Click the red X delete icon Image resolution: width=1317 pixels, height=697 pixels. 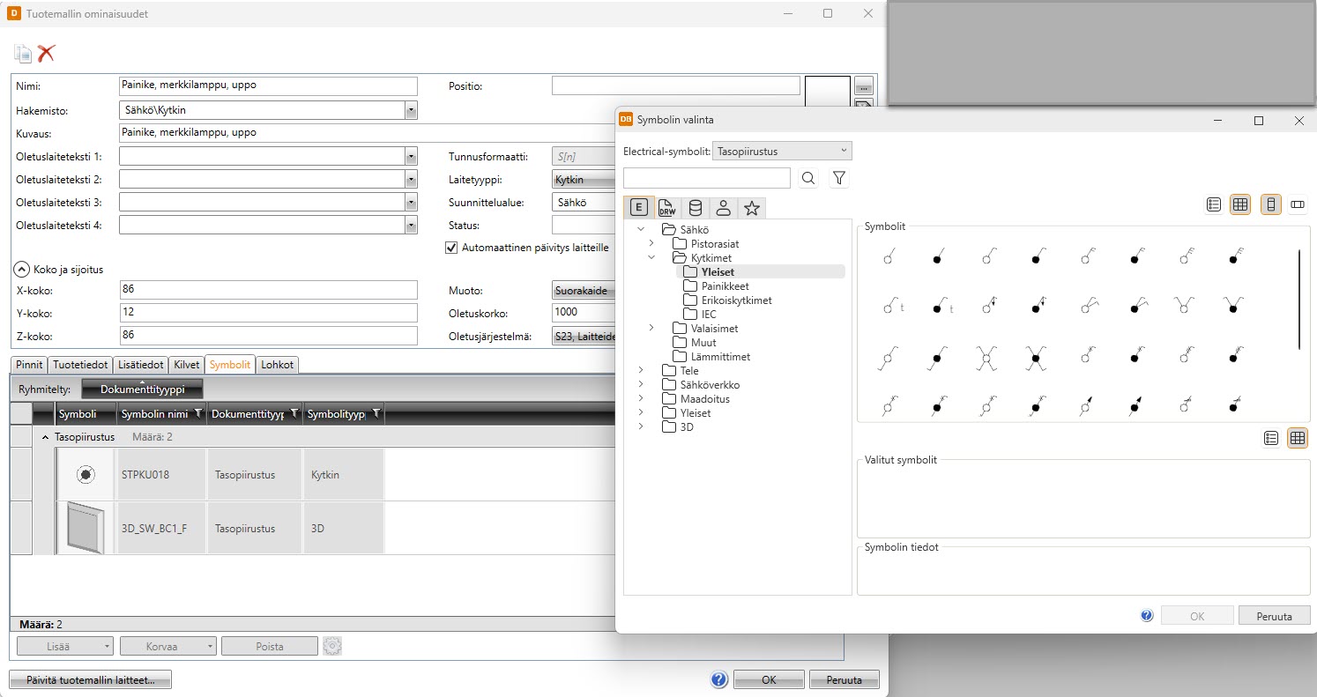[46, 53]
